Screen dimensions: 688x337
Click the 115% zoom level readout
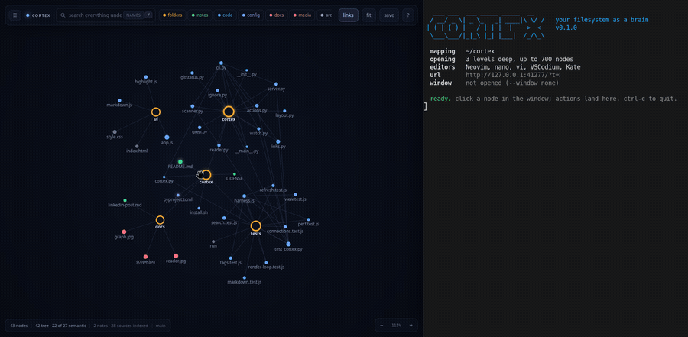396,326
